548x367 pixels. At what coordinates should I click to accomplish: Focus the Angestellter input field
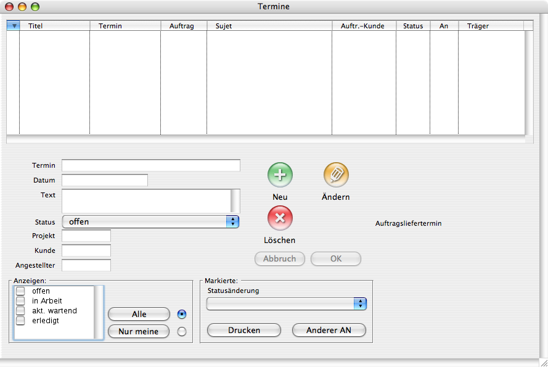pos(86,265)
